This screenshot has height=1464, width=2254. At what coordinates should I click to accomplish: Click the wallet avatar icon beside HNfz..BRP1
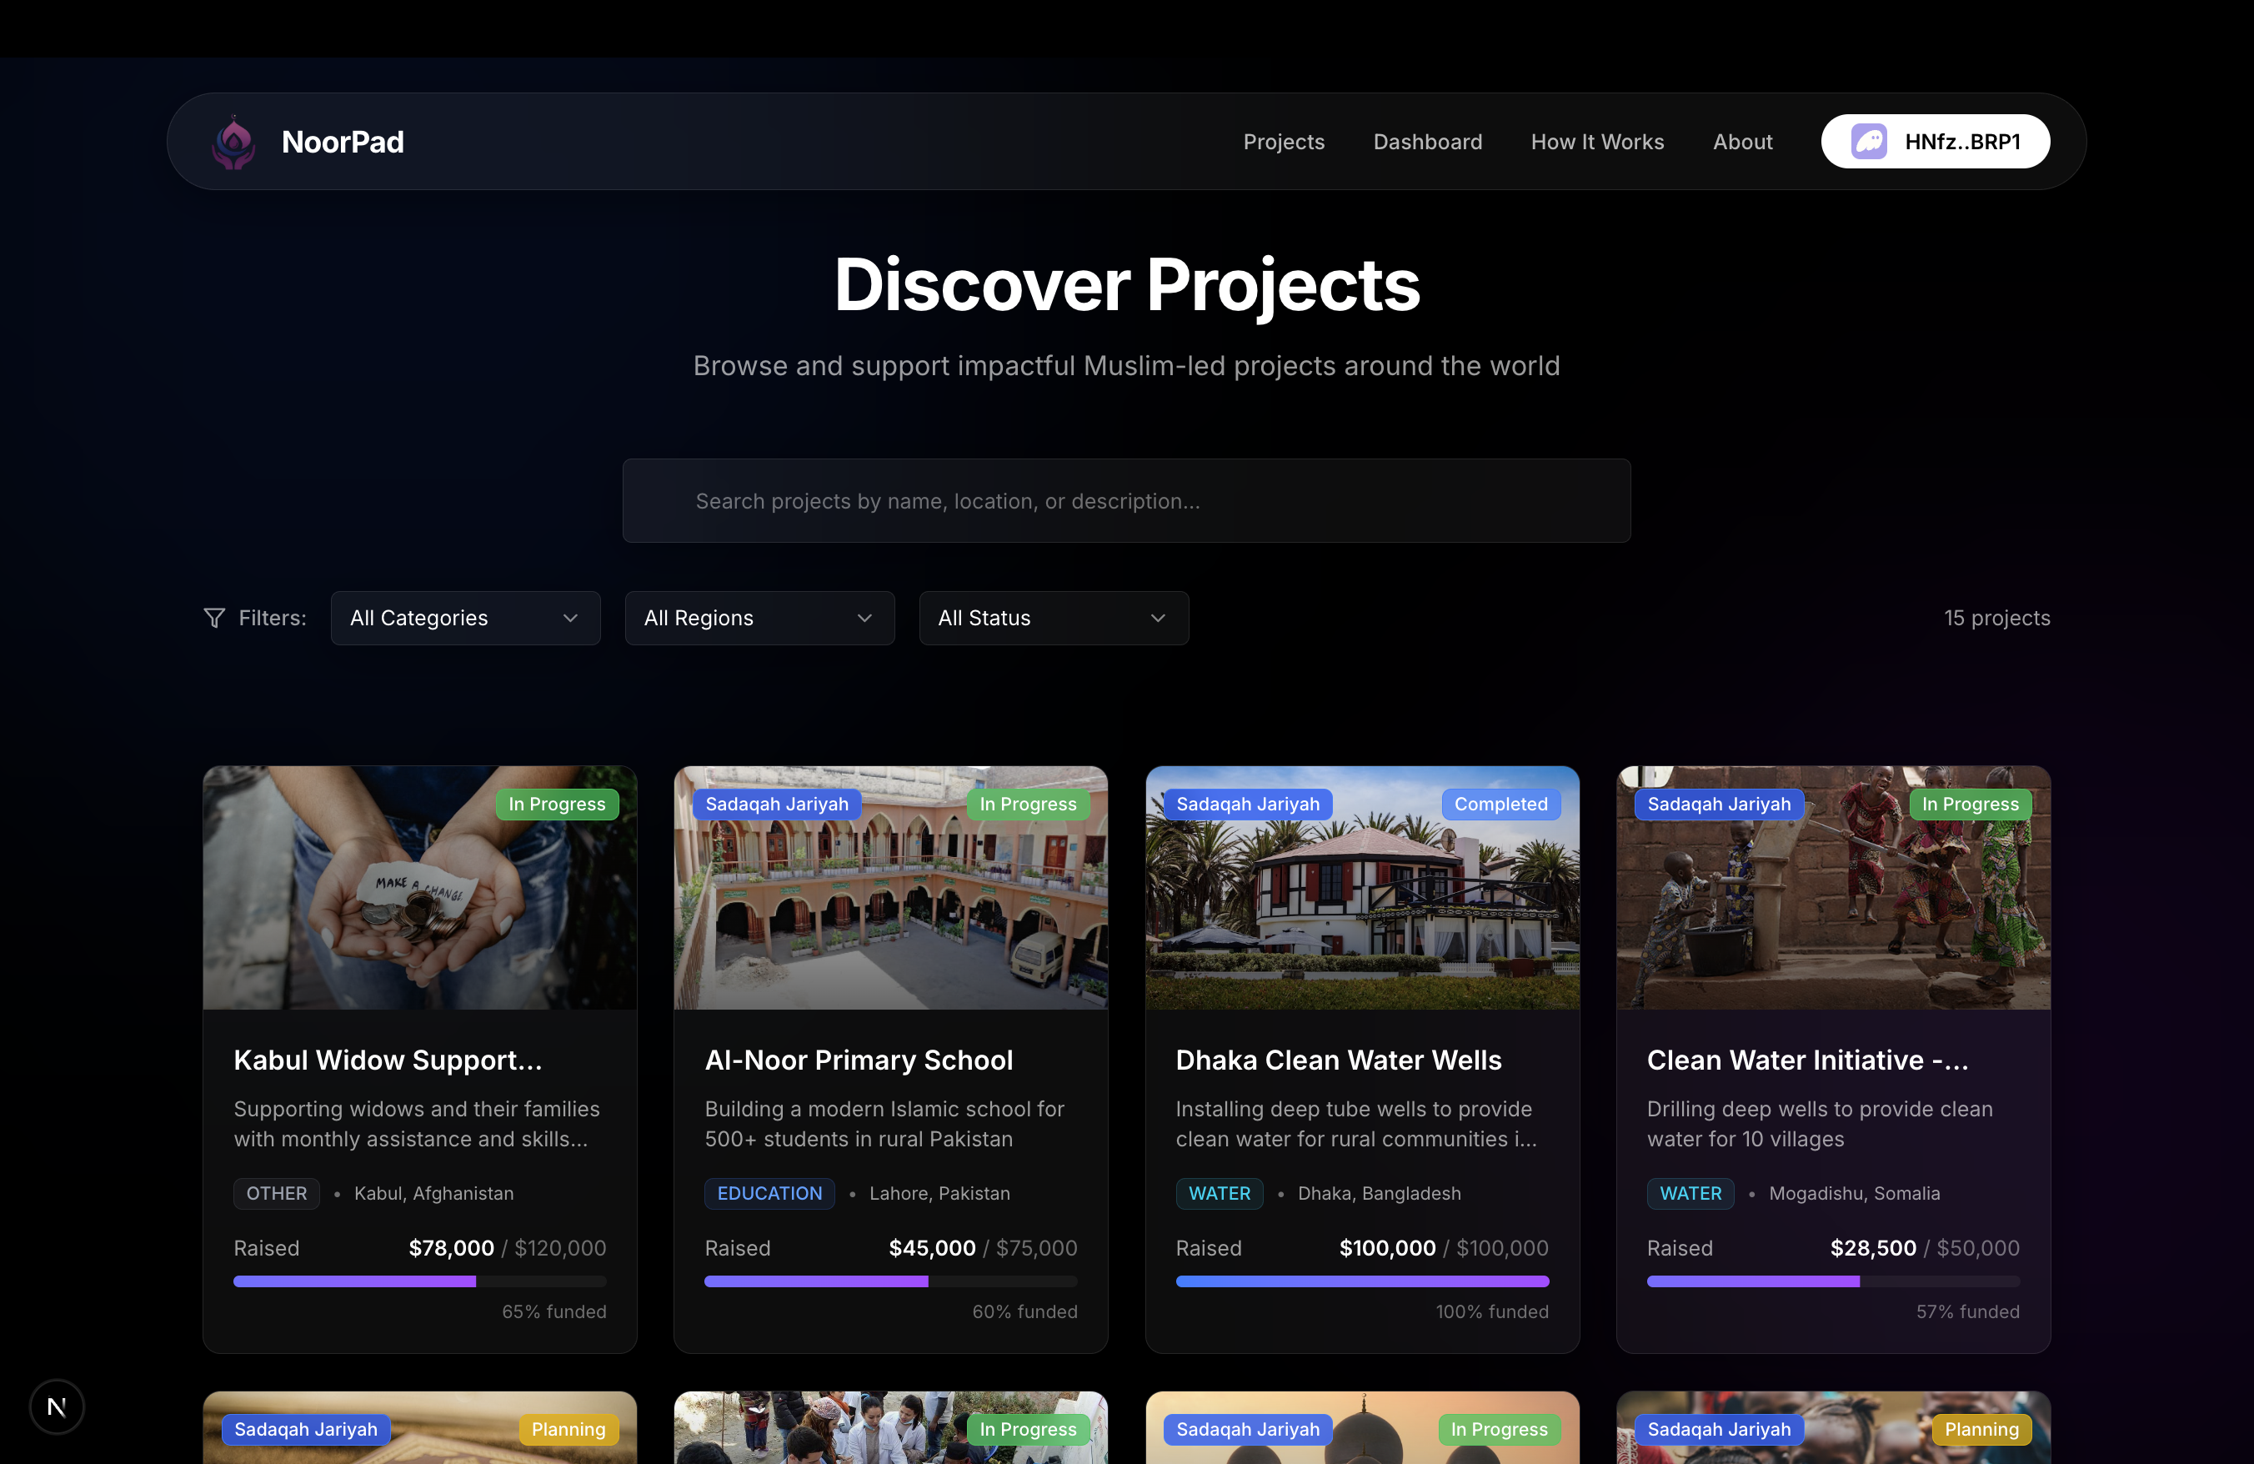[1869, 142]
